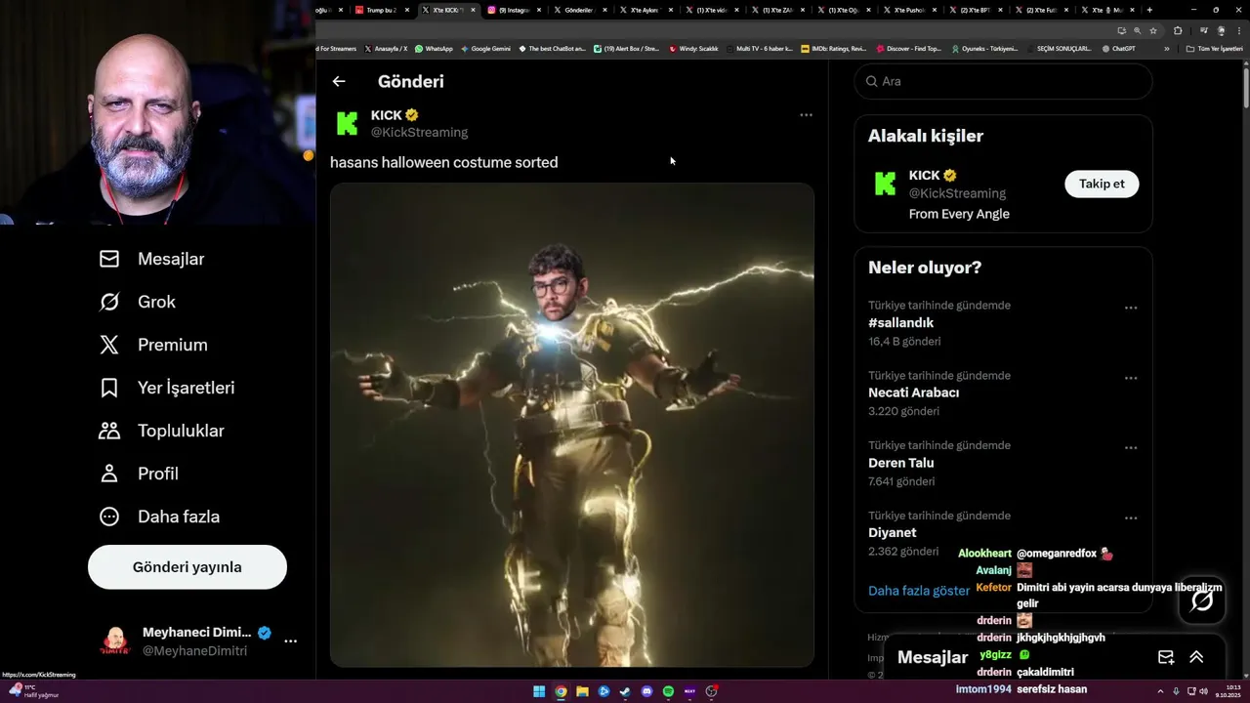Open the ChatGPT bookmark
This screenshot has height=703, width=1250.
[x=1118, y=49]
